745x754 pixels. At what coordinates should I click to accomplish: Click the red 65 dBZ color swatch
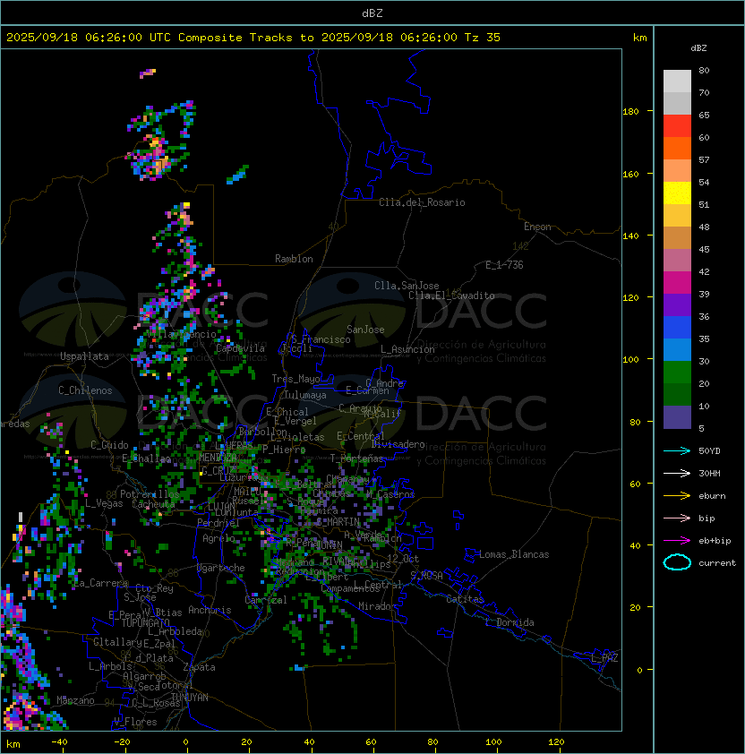point(677,125)
